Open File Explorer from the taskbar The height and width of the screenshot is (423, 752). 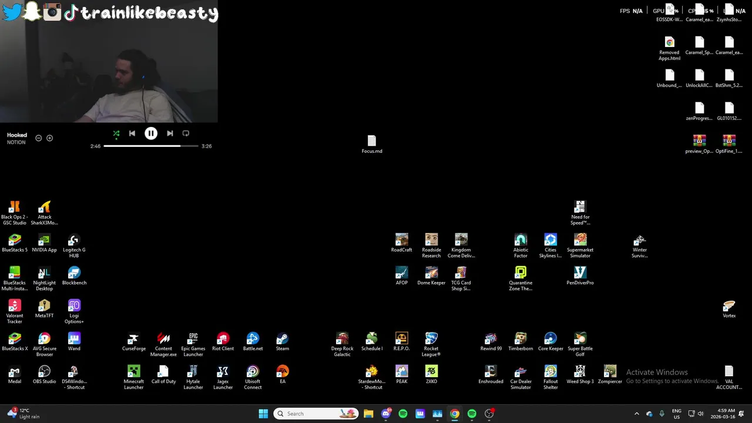pyautogui.click(x=368, y=414)
